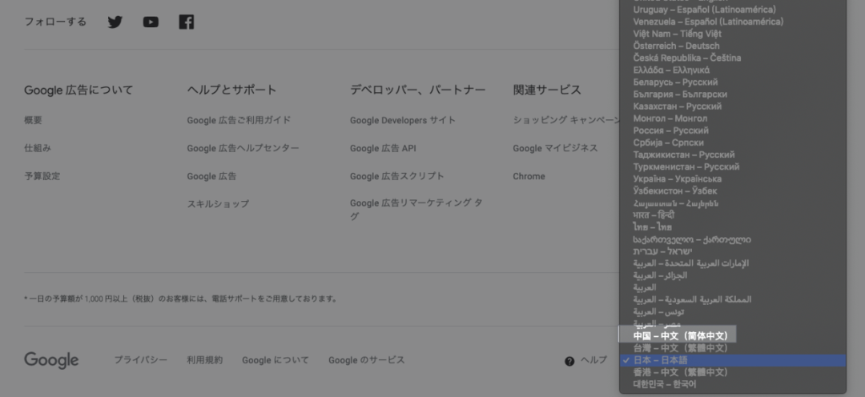The height and width of the screenshot is (397, 865).
Task: Select the checked 日本 – 日本語 option
Action: (x=660, y=360)
